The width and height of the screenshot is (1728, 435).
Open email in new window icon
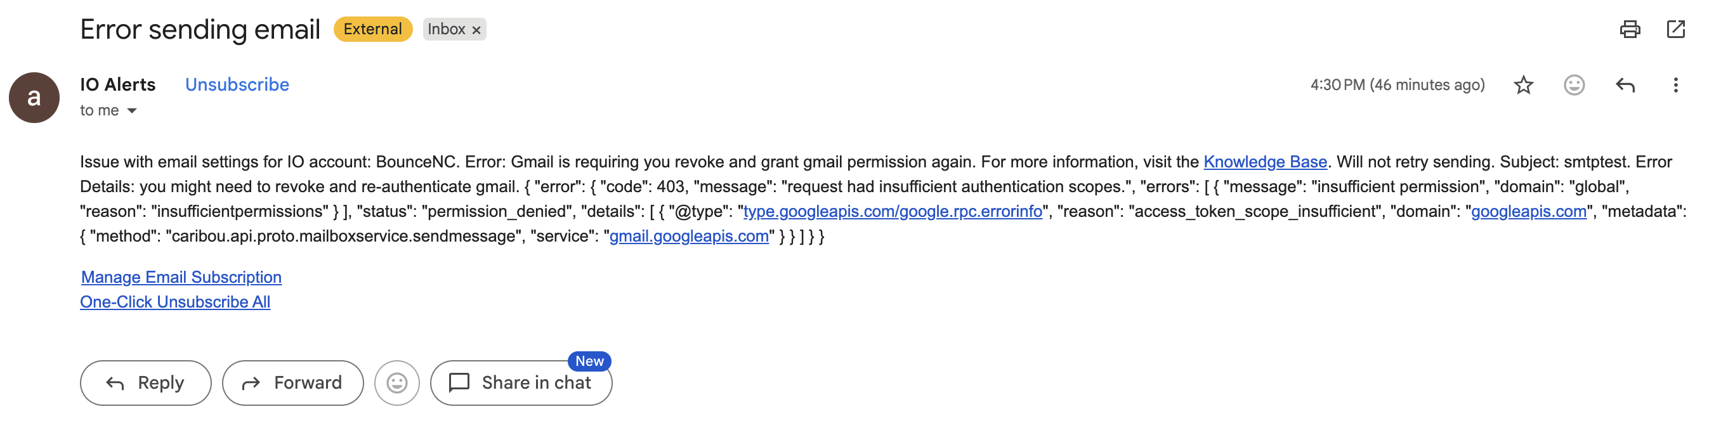[1676, 30]
